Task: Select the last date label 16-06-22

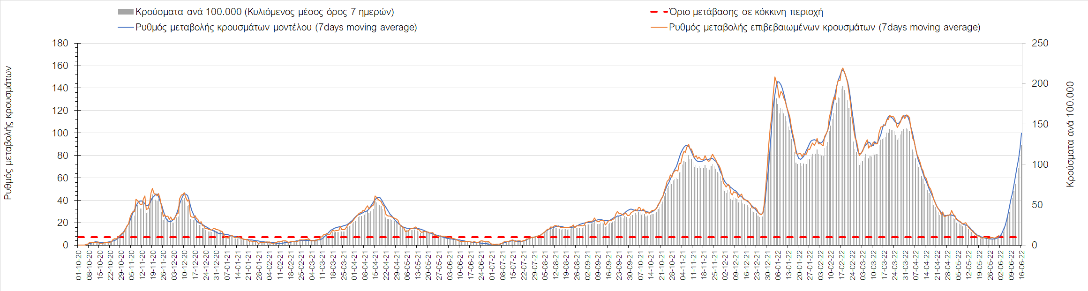Action: [1021, 265]
